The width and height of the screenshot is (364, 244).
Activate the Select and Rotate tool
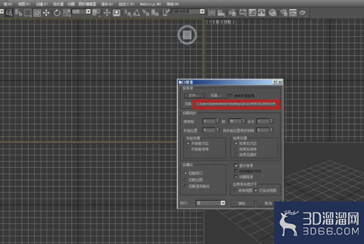tap(57, 13)
